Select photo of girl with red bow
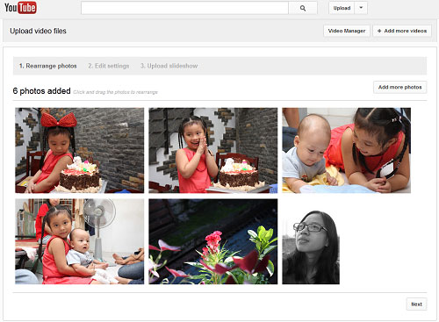 (x=80, y=150)
